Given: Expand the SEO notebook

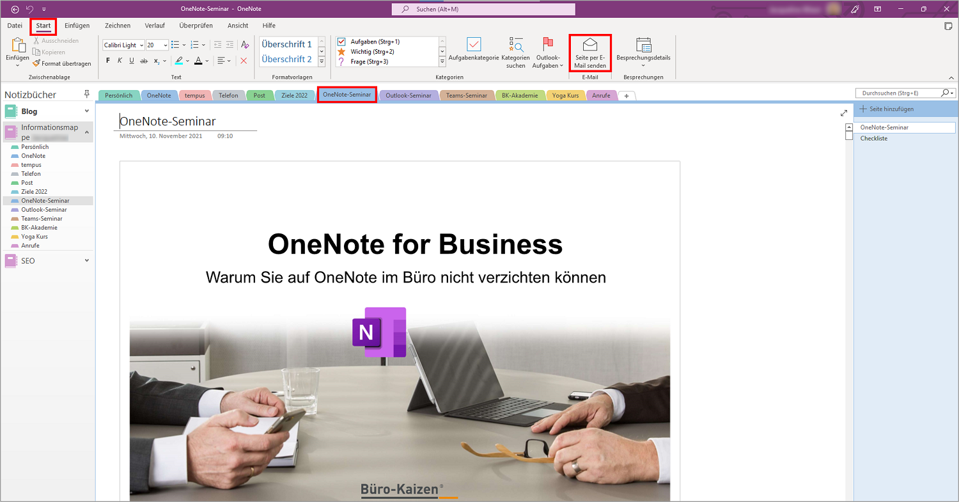Looking at the screenshot, I should pos(87,261).
